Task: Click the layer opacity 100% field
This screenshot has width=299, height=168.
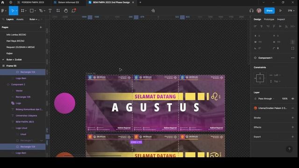Action: (285, 98)
